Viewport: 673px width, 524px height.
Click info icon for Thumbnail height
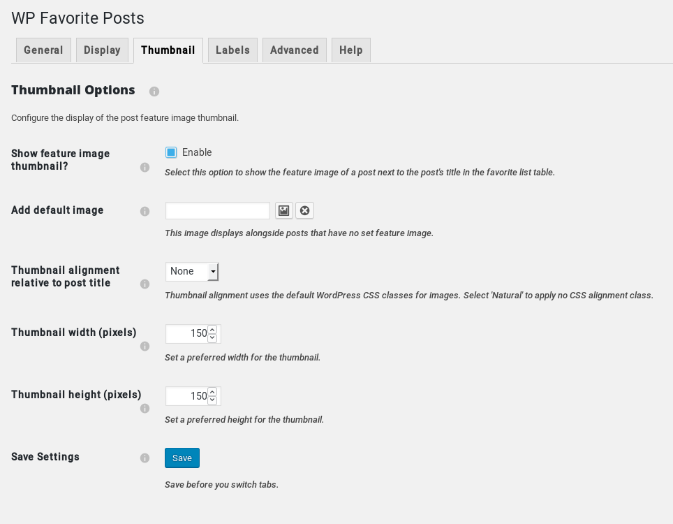coord(145,409)
